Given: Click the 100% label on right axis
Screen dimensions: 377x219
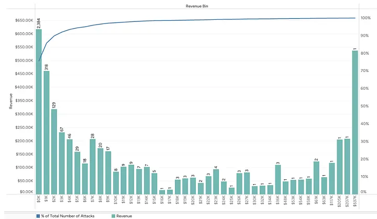Looking at the screenshot, I should point(365,18).
